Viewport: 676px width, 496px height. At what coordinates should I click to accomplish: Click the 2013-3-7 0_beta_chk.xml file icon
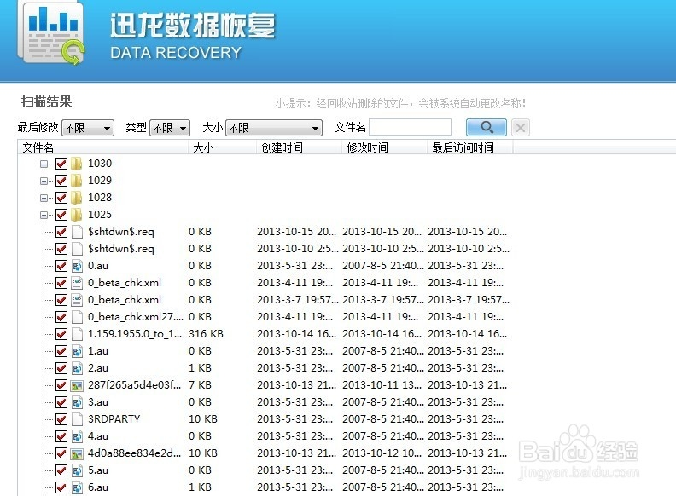coord(77,300)
